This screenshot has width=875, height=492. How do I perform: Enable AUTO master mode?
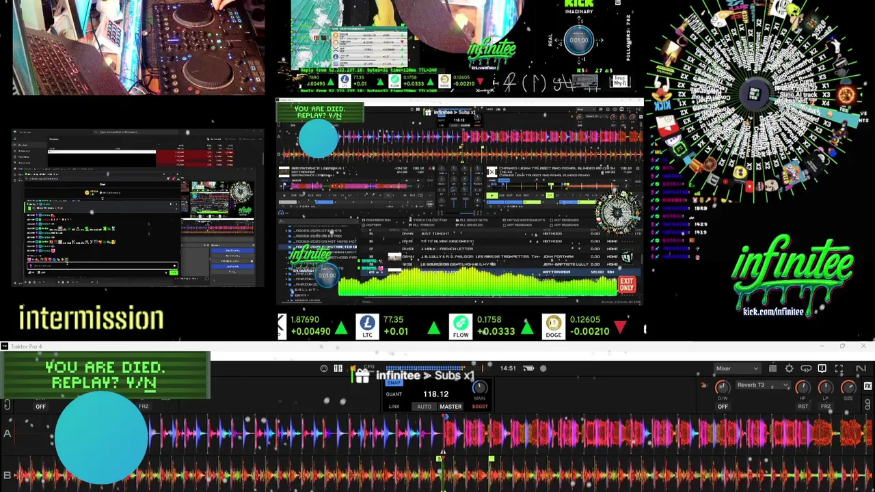[x=425, y=407]
